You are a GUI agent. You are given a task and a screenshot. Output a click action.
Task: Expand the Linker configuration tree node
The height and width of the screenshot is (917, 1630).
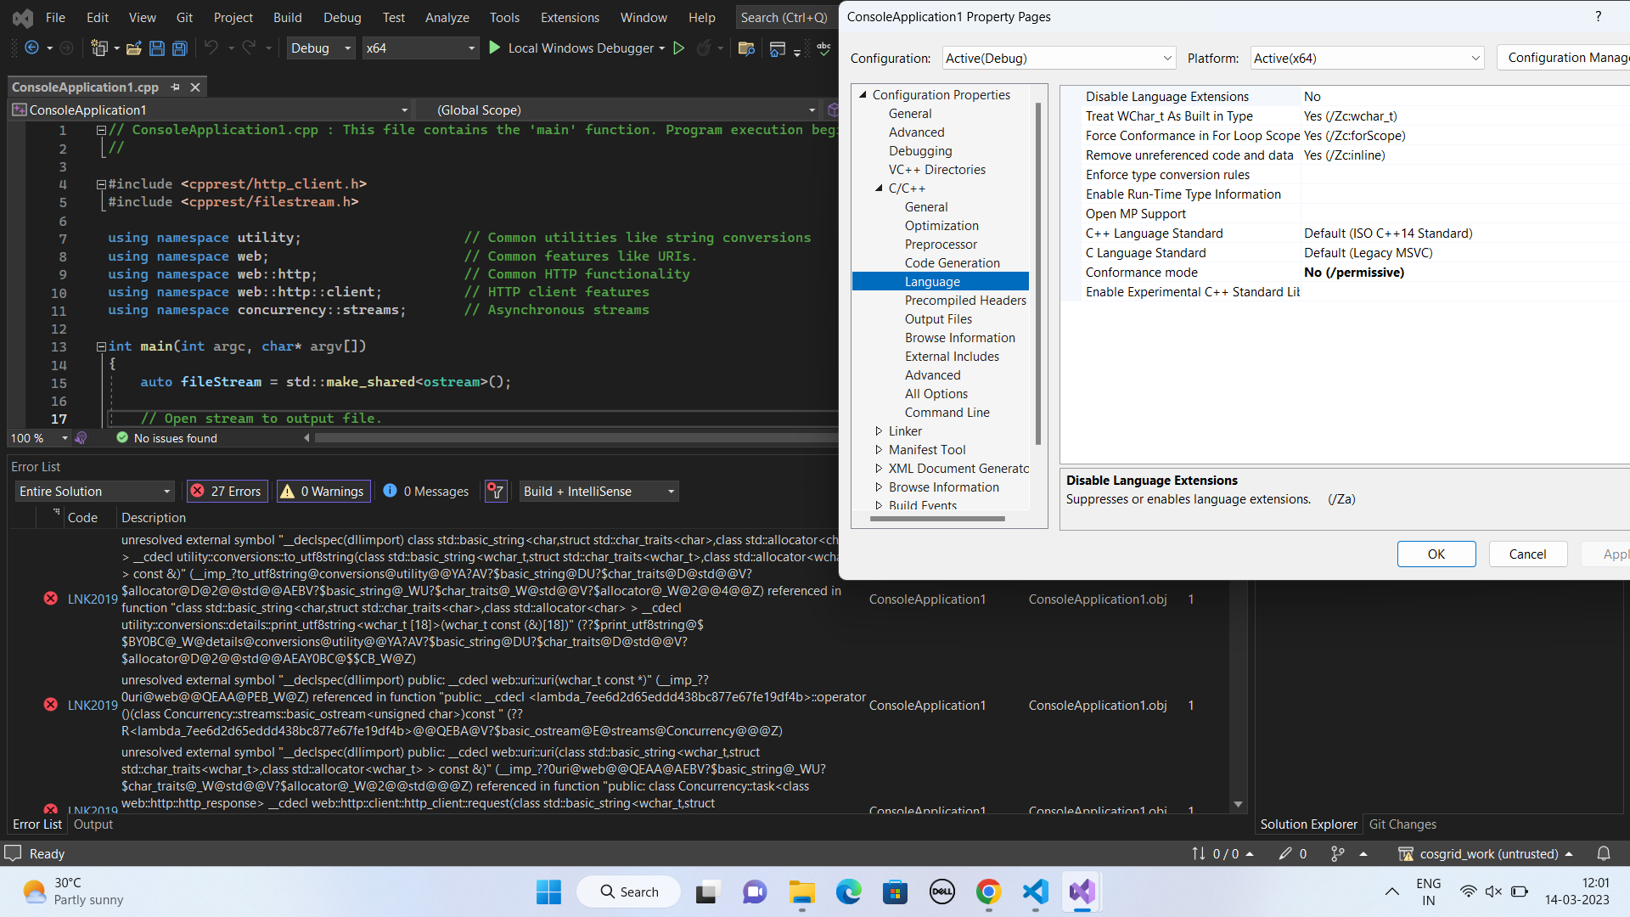point(879,430)
